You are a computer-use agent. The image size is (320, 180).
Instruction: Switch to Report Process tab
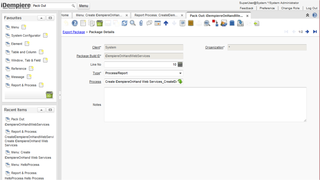[x=156, y=15]
